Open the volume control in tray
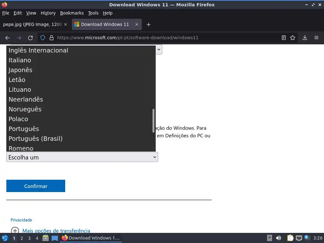324x243 pixels. pos(278,238)
